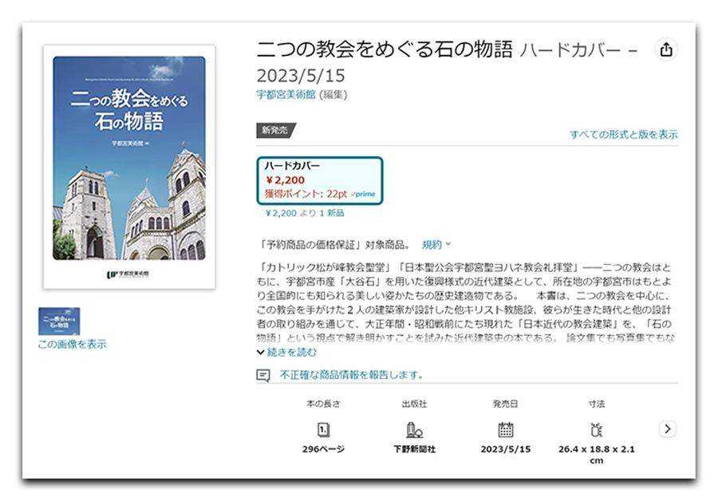Screen dimensions: 718x501
Task: Click the large book cover image
Action: pyautogui.click(x=129, y=167)
